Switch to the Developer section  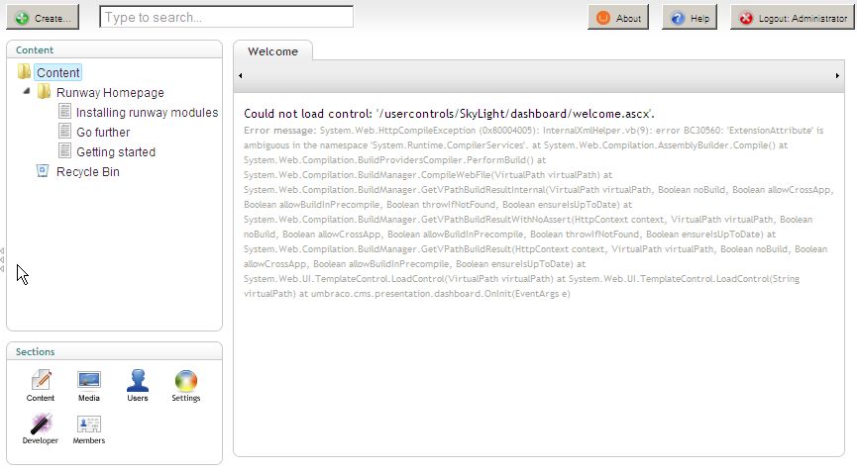click(x=41, y=428)
